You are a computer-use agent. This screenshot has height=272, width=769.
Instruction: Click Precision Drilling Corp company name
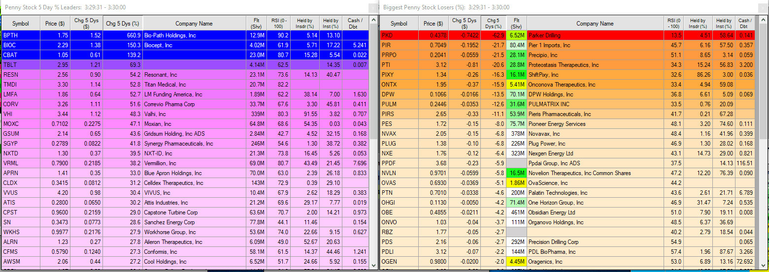click(x=553, y=242)
